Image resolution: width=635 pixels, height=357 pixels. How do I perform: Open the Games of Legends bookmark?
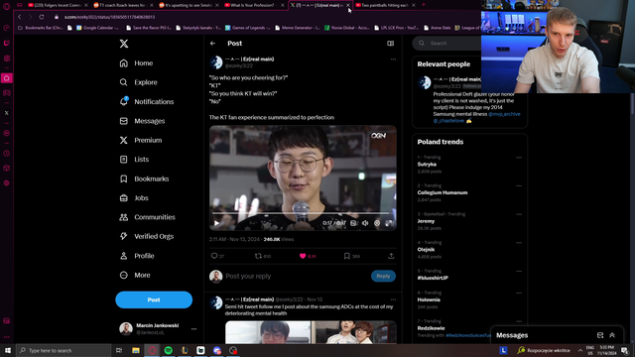pyautogui.click(x=247, y=28)
